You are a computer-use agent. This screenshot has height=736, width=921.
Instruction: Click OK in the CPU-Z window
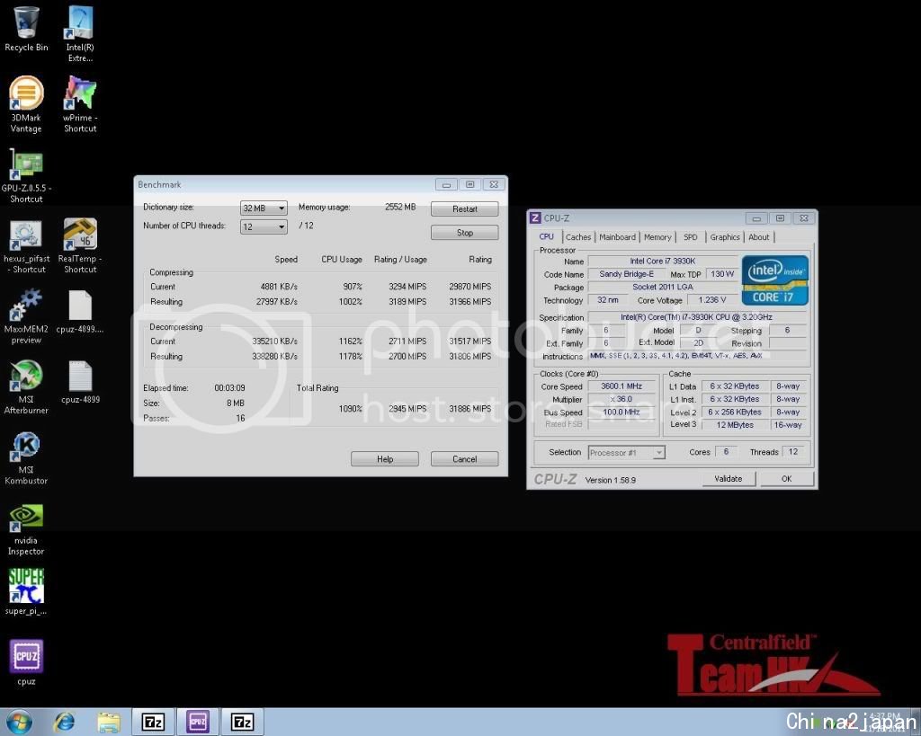pyautogui.click(x=787, y=479)
